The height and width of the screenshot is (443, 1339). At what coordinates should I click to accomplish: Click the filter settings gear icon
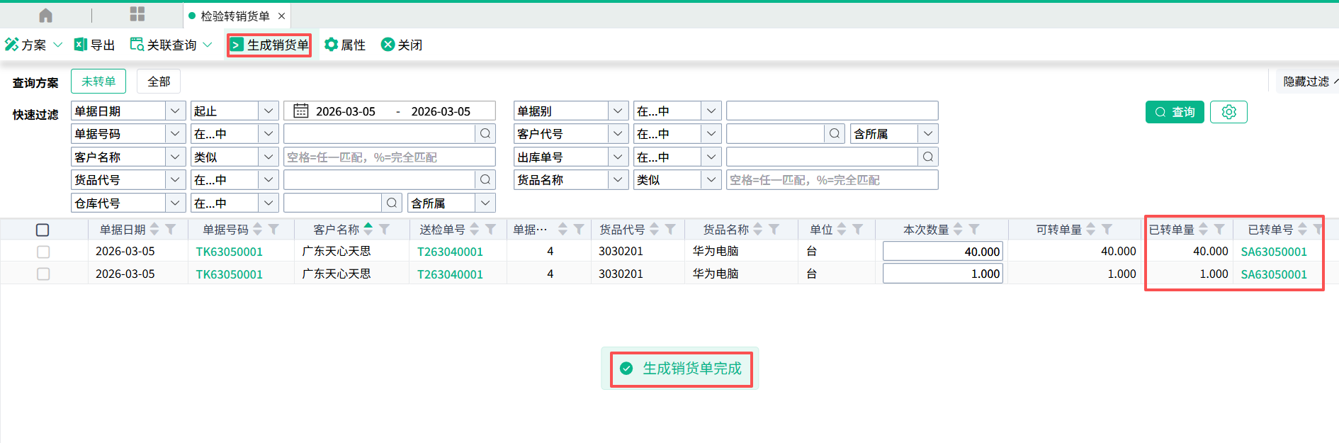[x=1228, y=112]
